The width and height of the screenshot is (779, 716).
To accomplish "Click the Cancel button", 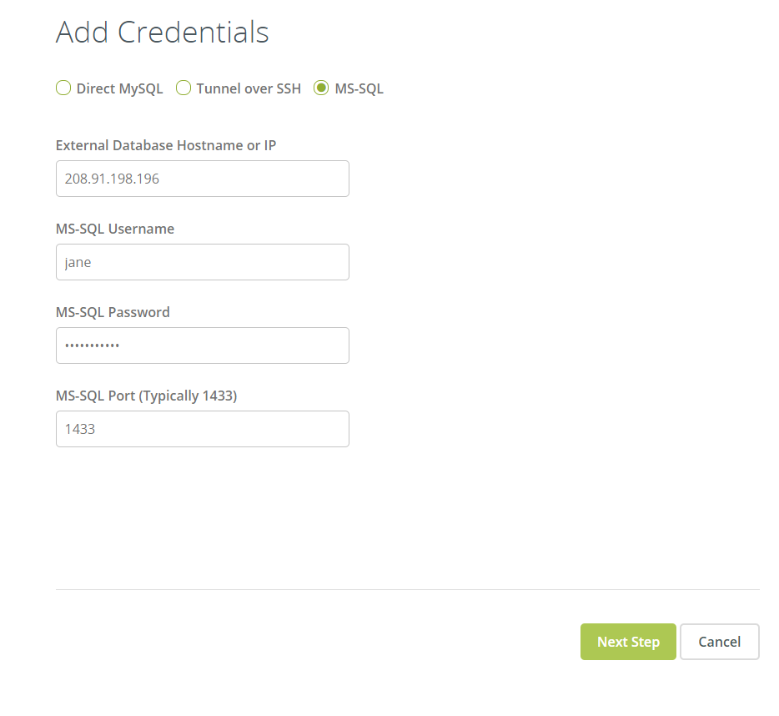I will [719, 642].
